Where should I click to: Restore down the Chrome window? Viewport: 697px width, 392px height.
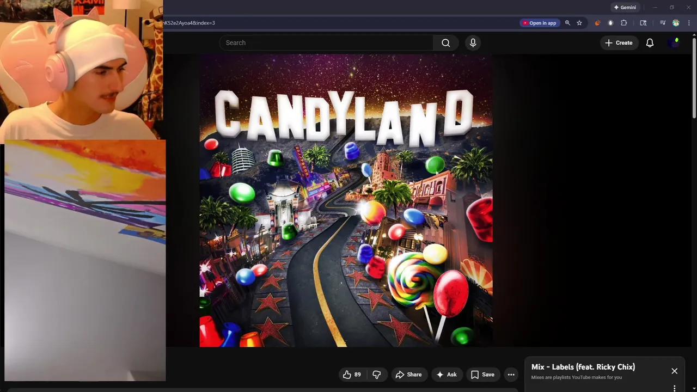click(x=672, y=8)
